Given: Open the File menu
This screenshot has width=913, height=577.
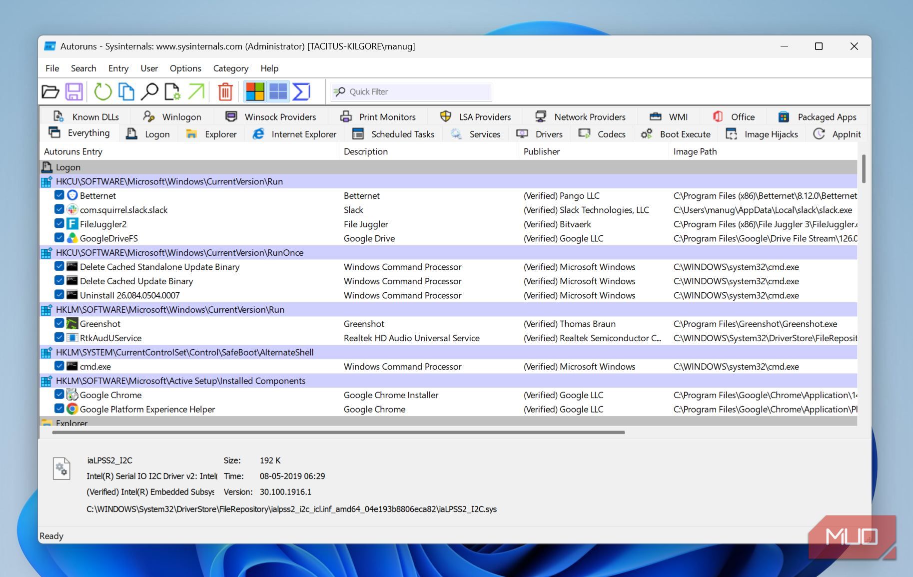Looking at the screenshot, I should click(x=52, y=68).
